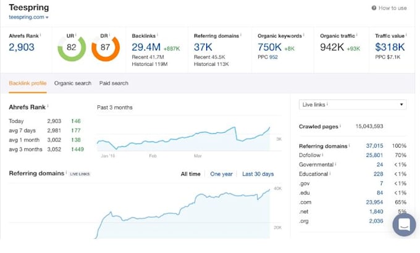The image size is (420, 253).
Task: Open the 25,801 dofollow domains count
Action: click(374, 155)
